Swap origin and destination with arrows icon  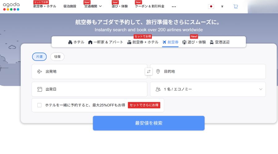click(x=149, y=71)
